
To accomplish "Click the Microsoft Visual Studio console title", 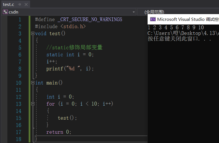I will click(x=188, y=19).
